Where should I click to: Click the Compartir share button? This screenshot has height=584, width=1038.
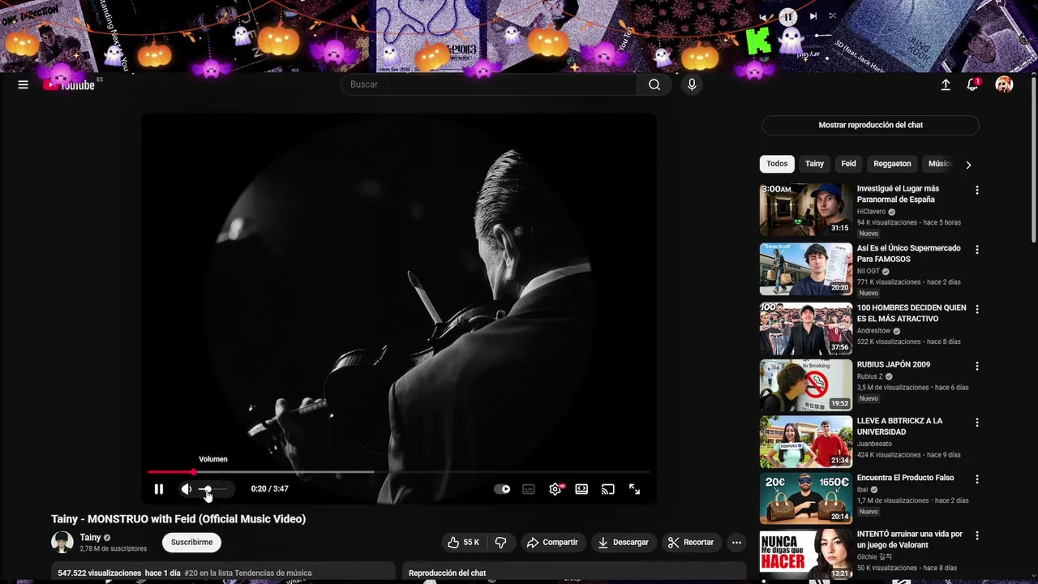552,543
